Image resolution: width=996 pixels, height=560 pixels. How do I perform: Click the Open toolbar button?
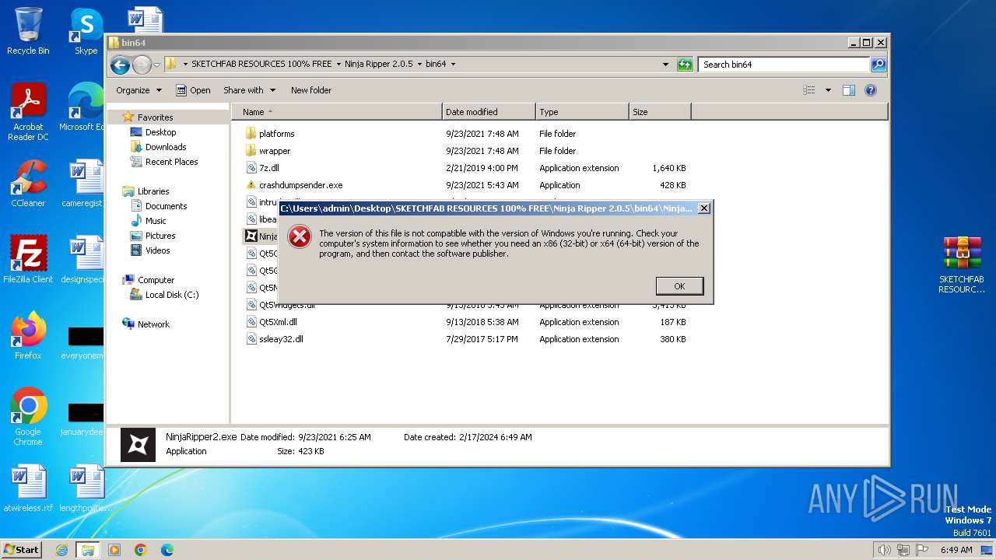pos(193,90)
